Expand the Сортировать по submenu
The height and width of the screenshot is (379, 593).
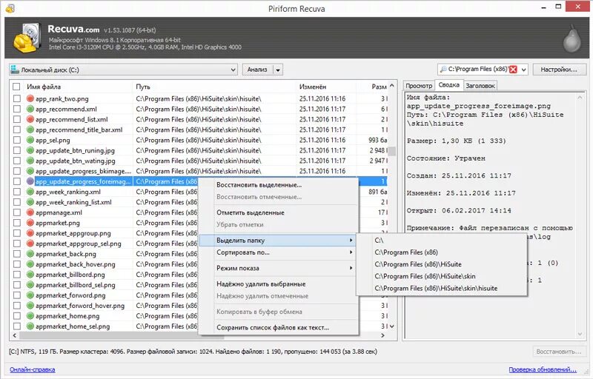(x=279, y=252)
